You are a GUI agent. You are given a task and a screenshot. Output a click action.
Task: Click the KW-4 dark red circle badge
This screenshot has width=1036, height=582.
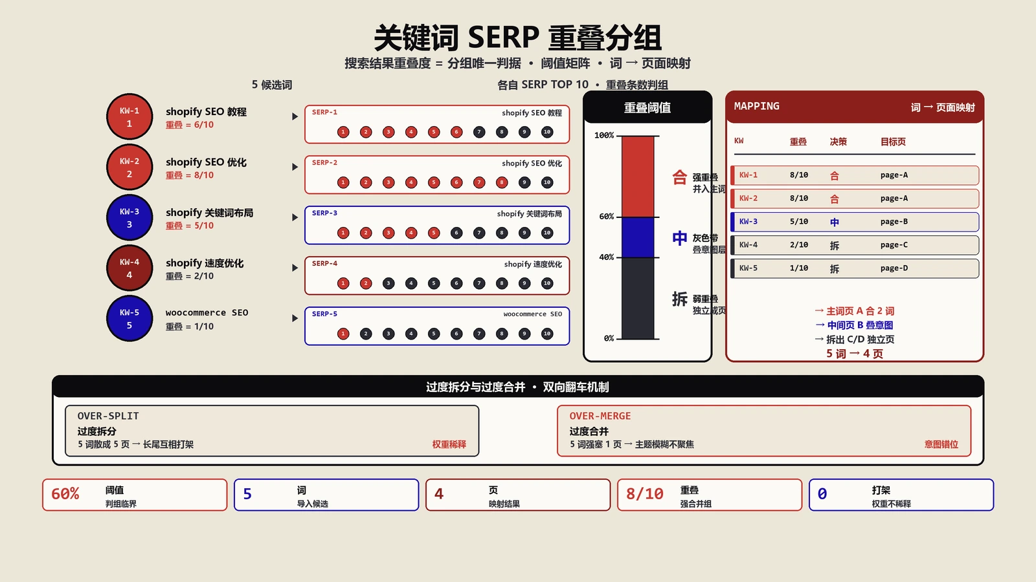pos(129,268)
